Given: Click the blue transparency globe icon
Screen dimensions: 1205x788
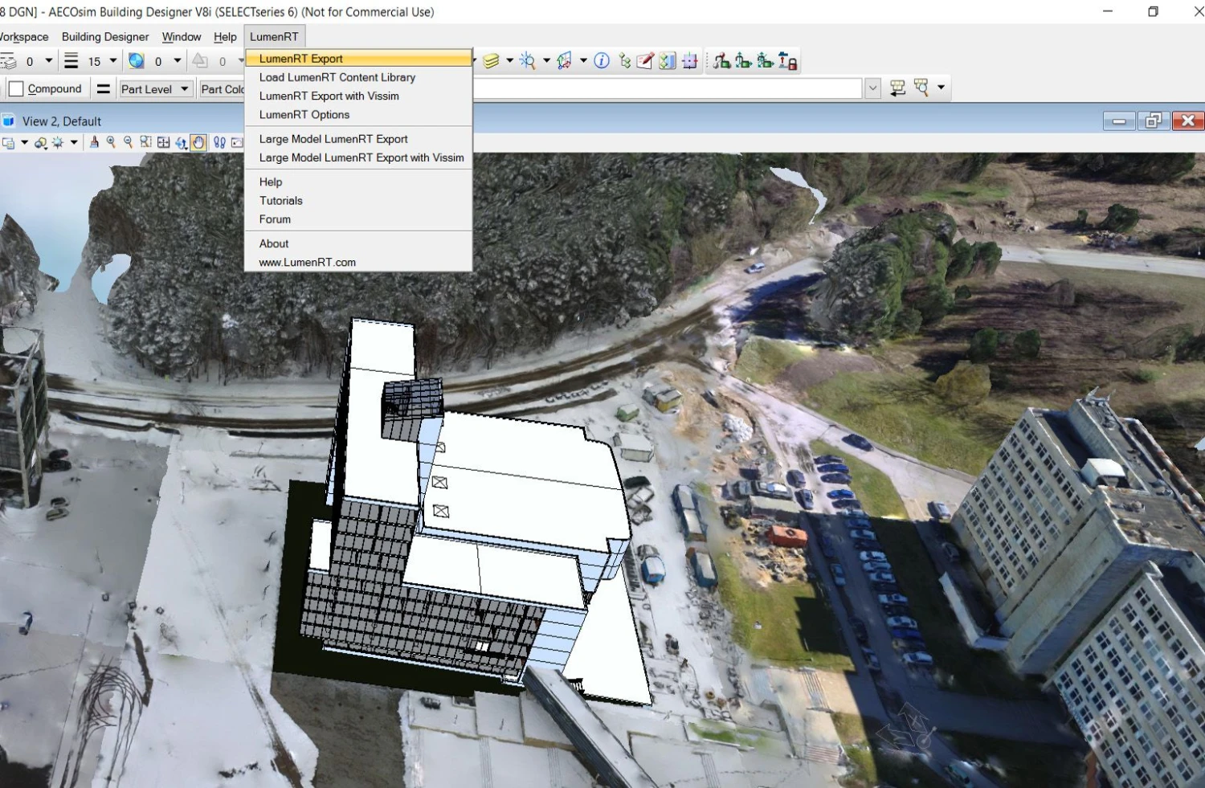Looking at the screenshot, I should click(137, 61).
